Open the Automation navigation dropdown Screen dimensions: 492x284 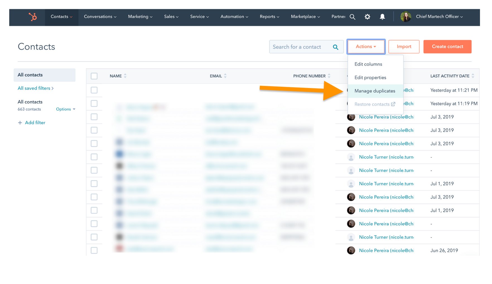pyautogui.click(x=234, y=17)
